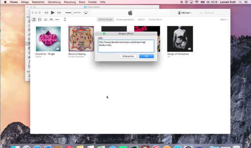
Task: Select the Overdrive - Single album cover
Action: click(x=48, y=39)
